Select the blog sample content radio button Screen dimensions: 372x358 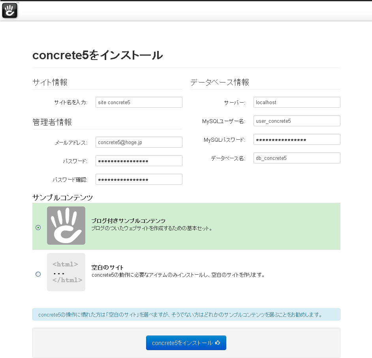pos(38,227)
